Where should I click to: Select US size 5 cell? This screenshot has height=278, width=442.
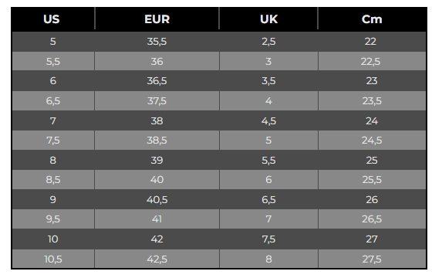pos(53,41)
